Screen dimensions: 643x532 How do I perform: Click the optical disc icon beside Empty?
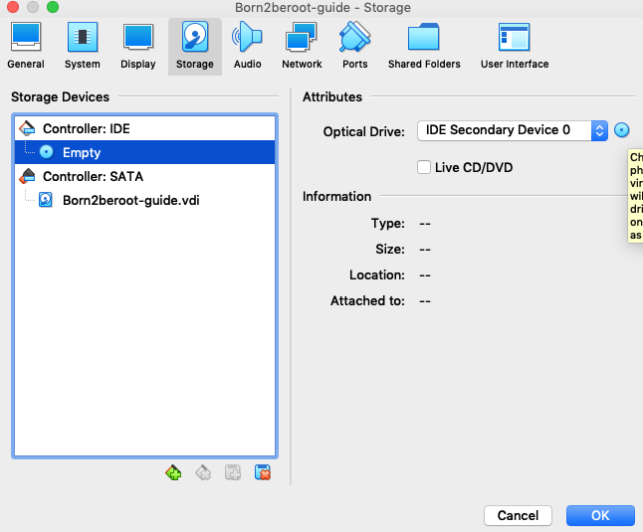(x=47, y=152)
